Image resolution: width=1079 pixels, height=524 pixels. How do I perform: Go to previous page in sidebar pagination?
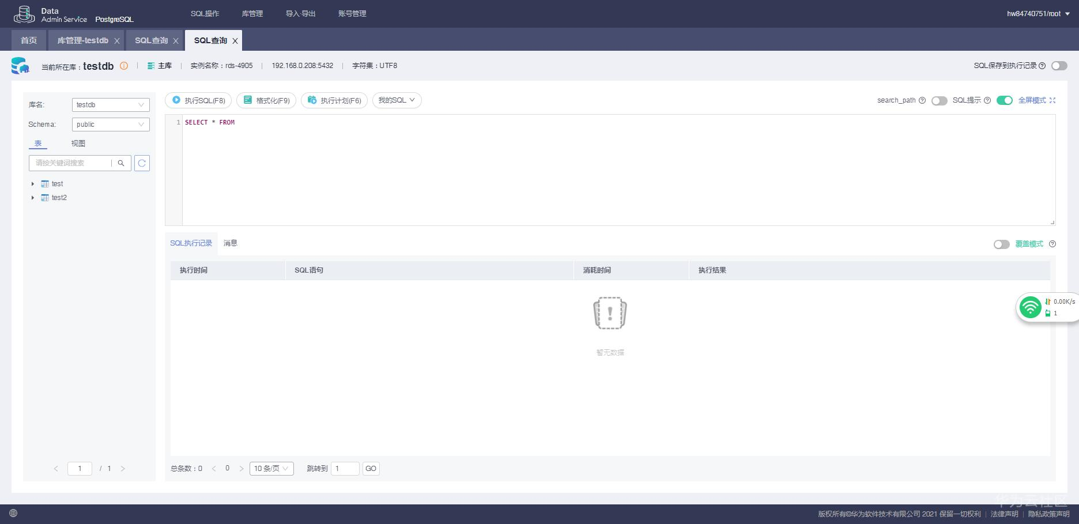56,469
